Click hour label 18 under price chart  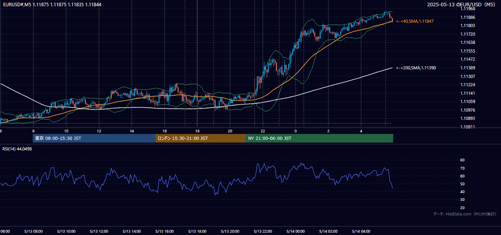click(197, 131)
